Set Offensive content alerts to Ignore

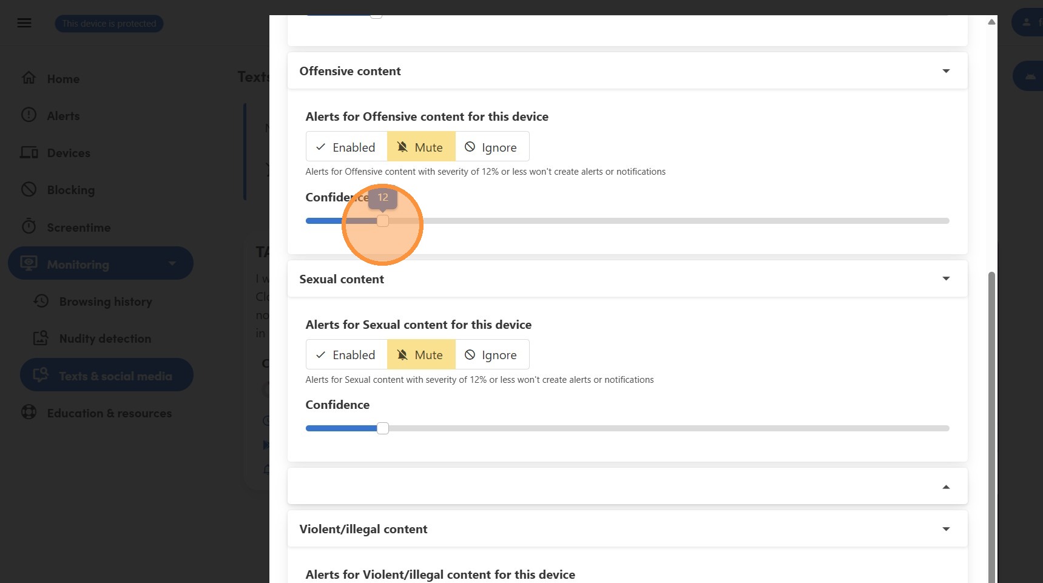491,147
